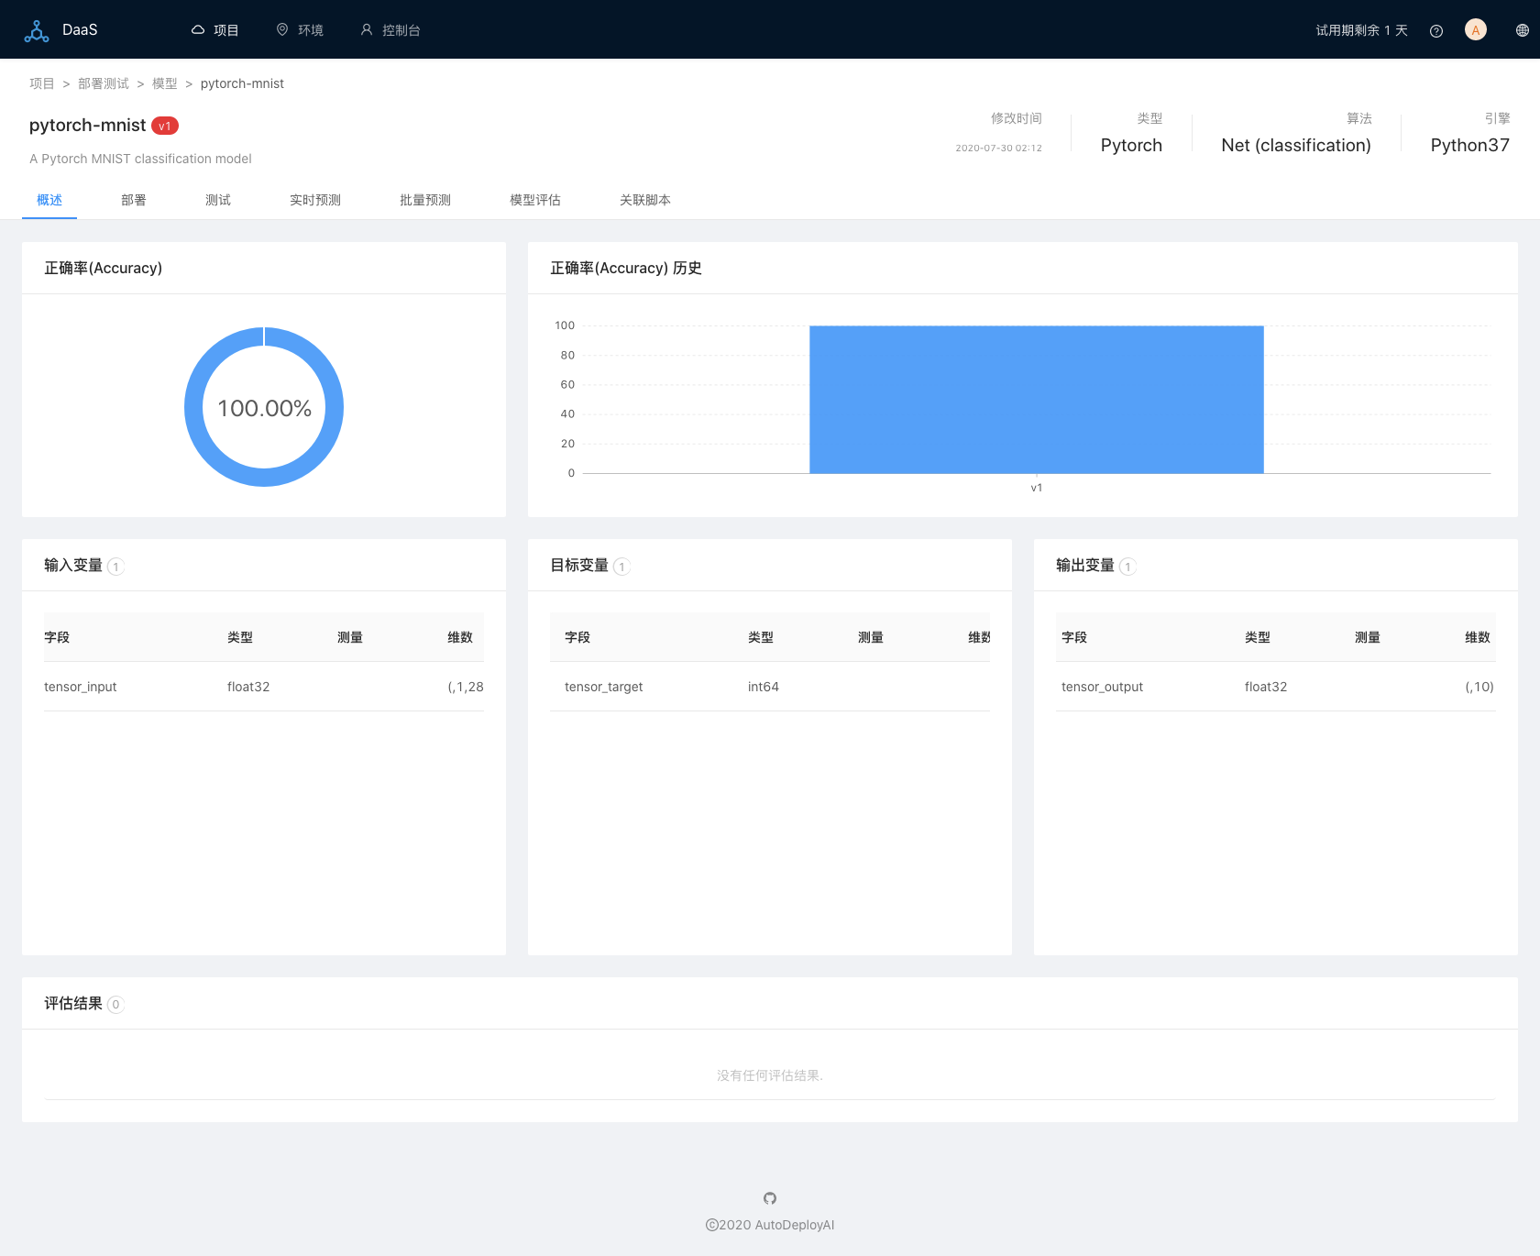Viewport: 1540px width, 1256px height.
Task: Click the (,1,28 dimension value
Action: coord(466,687)
